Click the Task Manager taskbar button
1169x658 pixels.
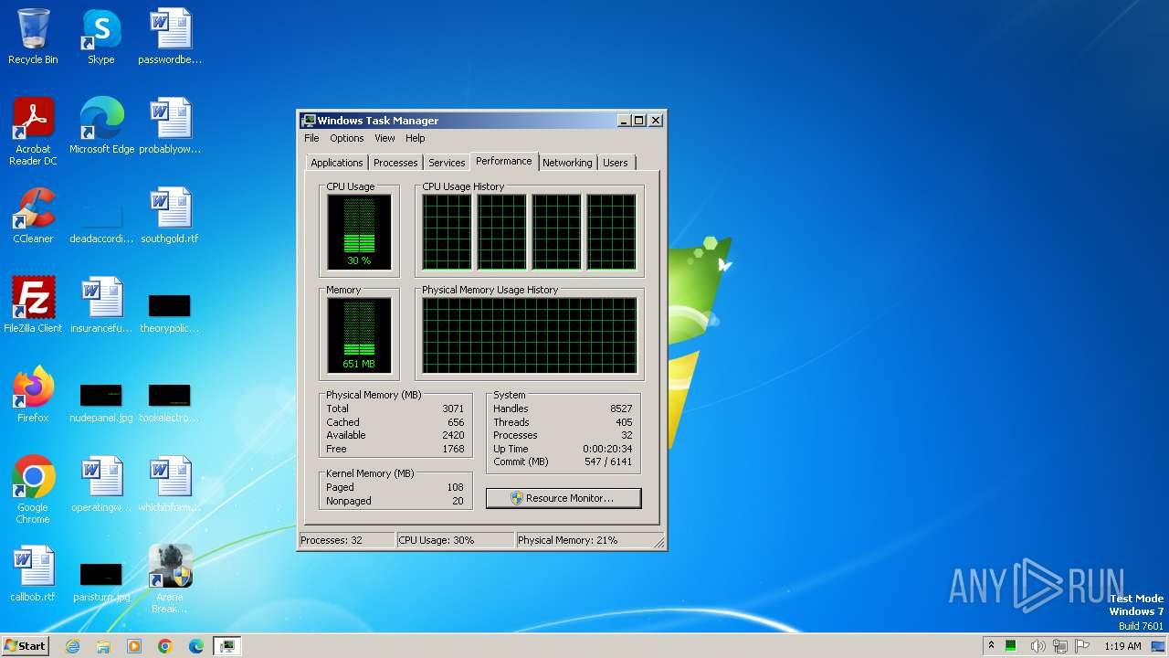click(226, 646)
